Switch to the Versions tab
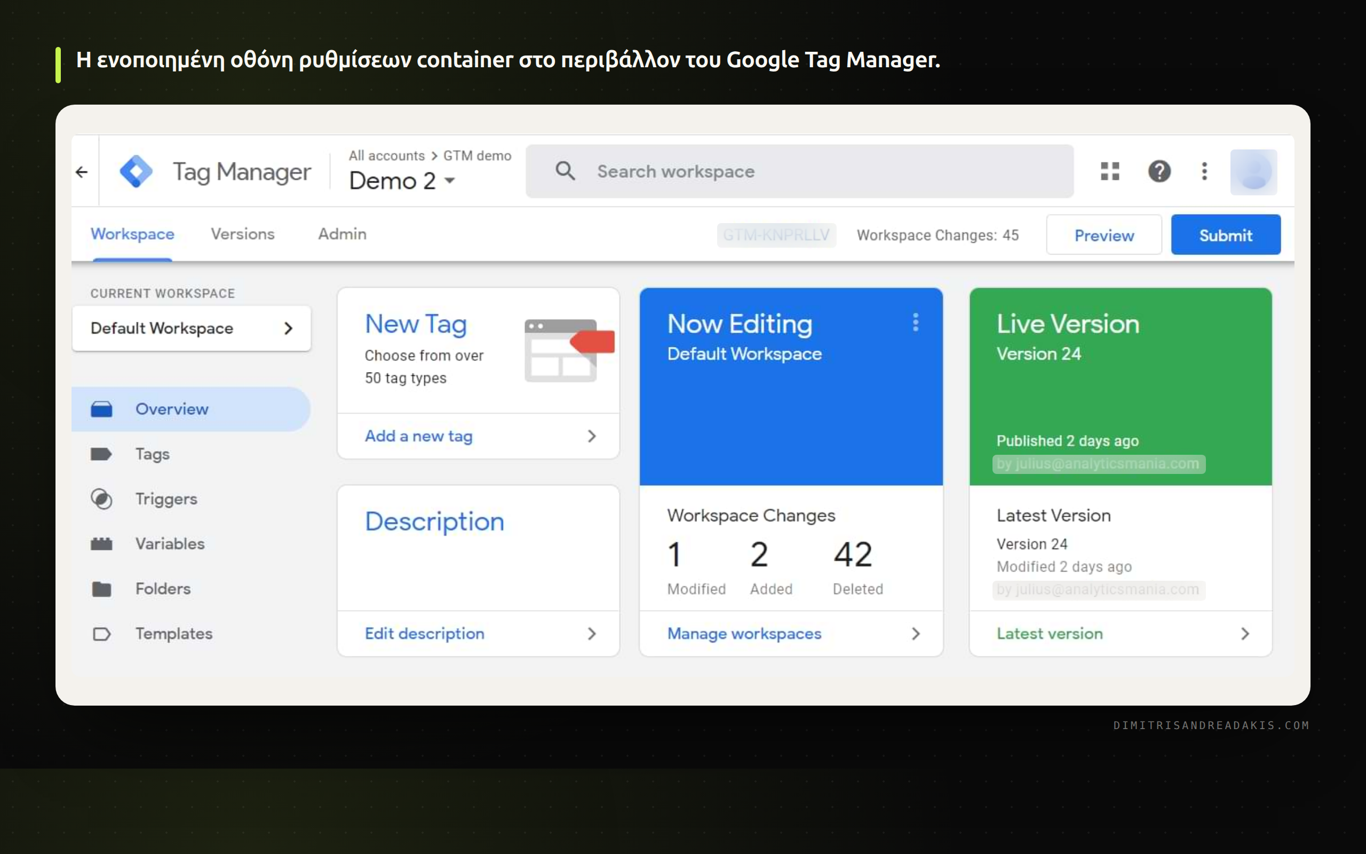The image size is (1366, 854). pyautogui.click(x=243, y=234)
